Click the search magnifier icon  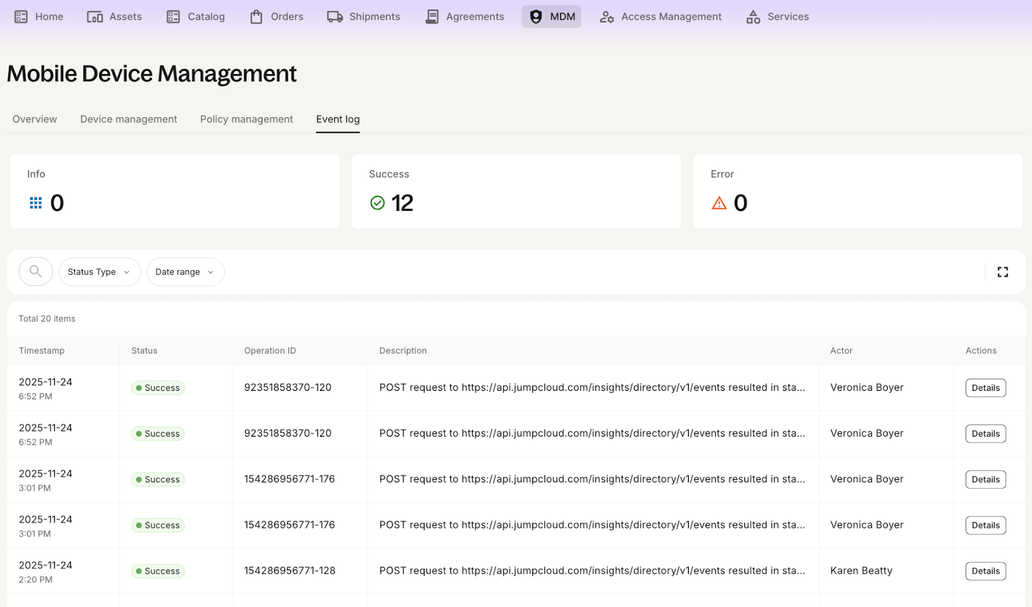[35, 272]
